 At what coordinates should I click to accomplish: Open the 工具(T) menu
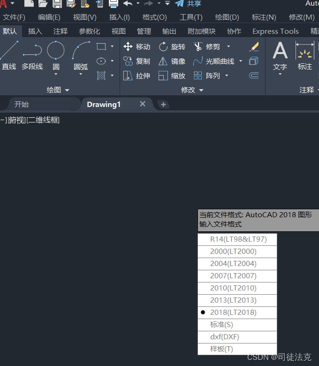(191, 17)
